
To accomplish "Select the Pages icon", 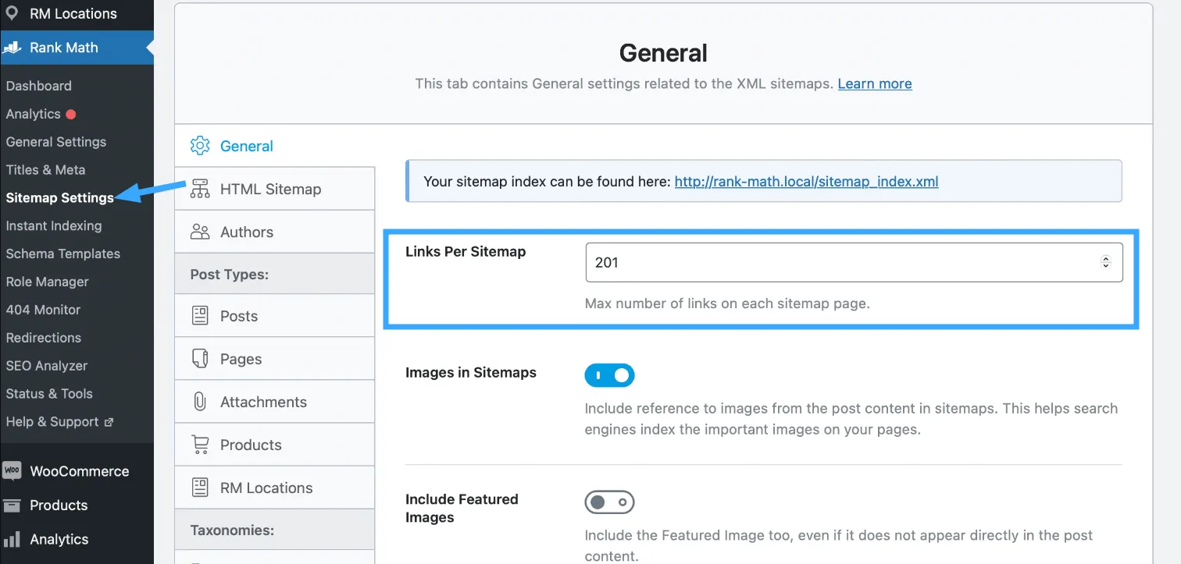I will click(x=201, y=358).
